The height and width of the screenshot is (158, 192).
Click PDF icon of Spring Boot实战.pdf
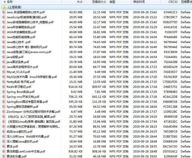coord(4,92)
